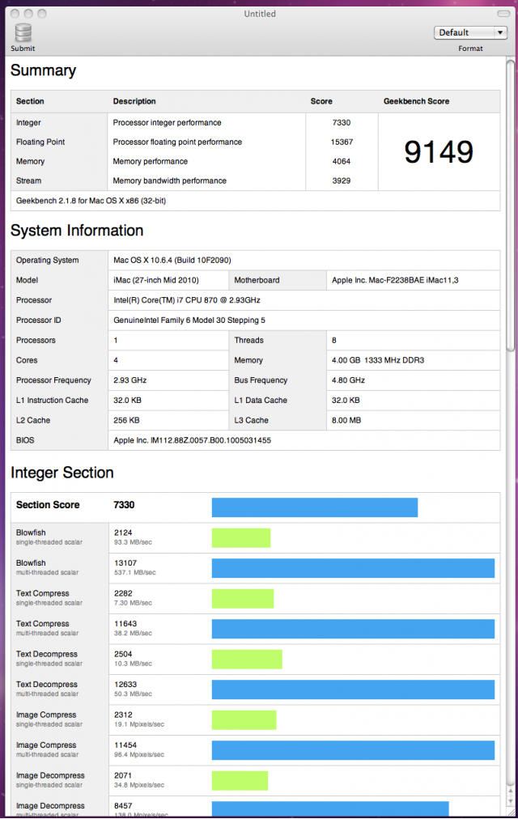Open the Default format dropdown
Image resolution: width=518 pixels, height=819 pixels.
[470, 32]
